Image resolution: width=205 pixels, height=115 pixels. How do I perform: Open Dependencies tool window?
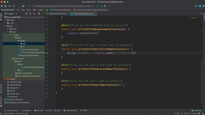[x=70, y=111]
